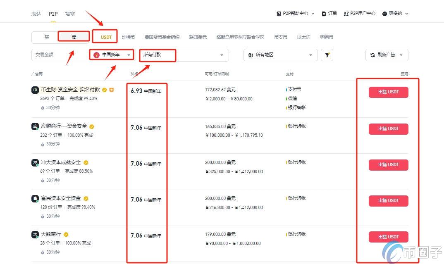Switch to the 卖 (sell) option
The height and width of the screenshot is (264, 444).
[x=74, y=37]
